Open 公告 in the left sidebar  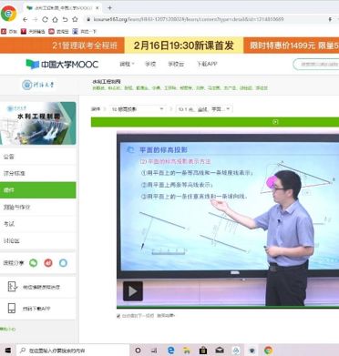(x=38, y=157)
